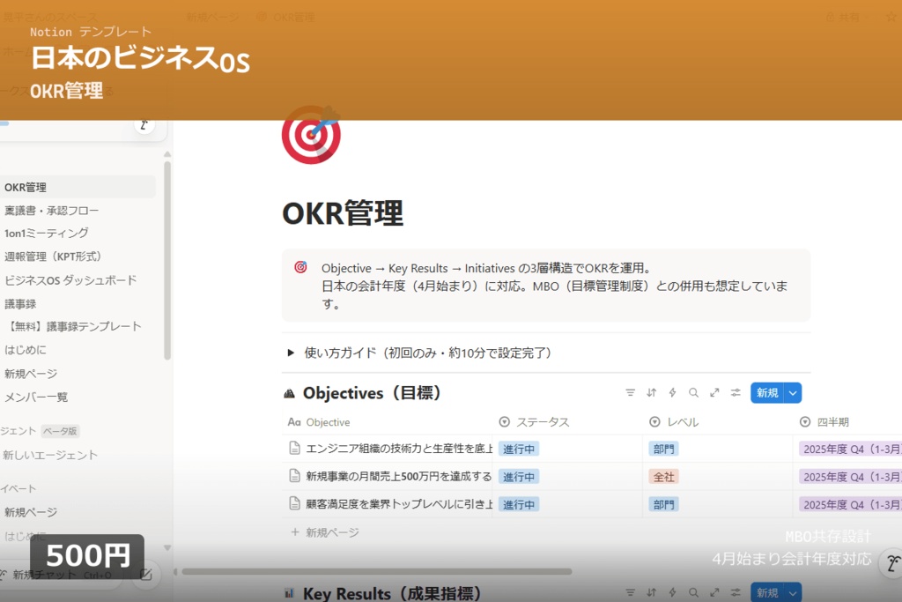Open the filter icon in the Objectives toolbar
The width and height of the screenshot is (902, 602).
click(x=631, y=392)
